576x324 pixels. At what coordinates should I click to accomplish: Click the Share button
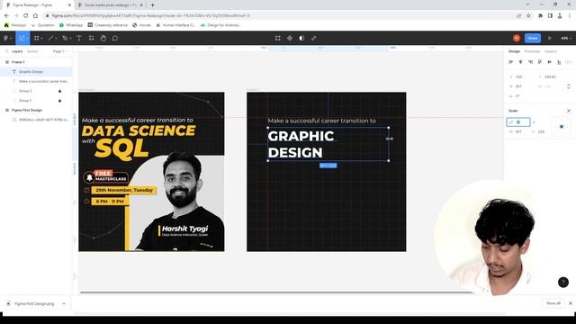point(533,38)
